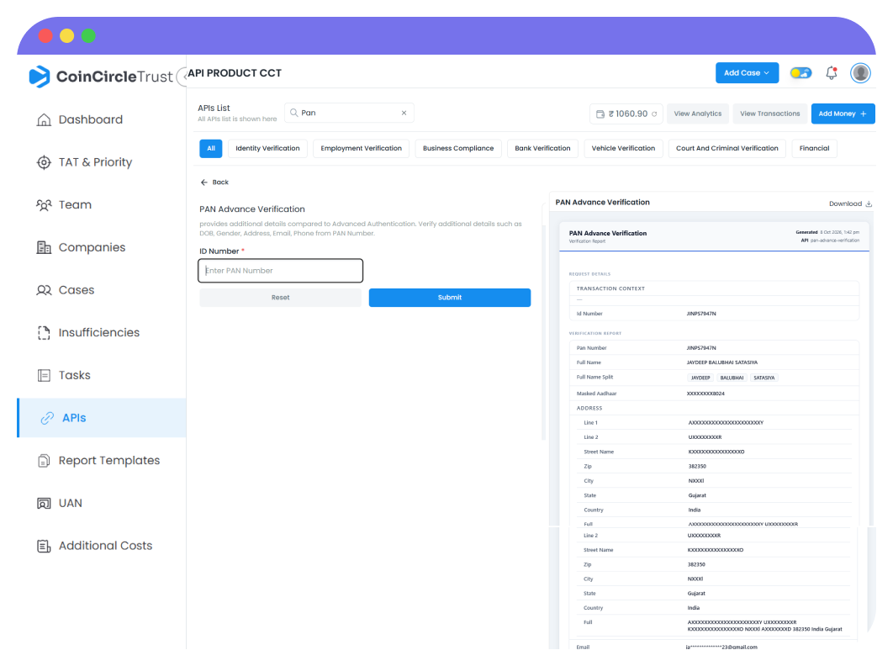Open the Companies section
Viewport: 893px width, 666px height.
tap(81, 247)
